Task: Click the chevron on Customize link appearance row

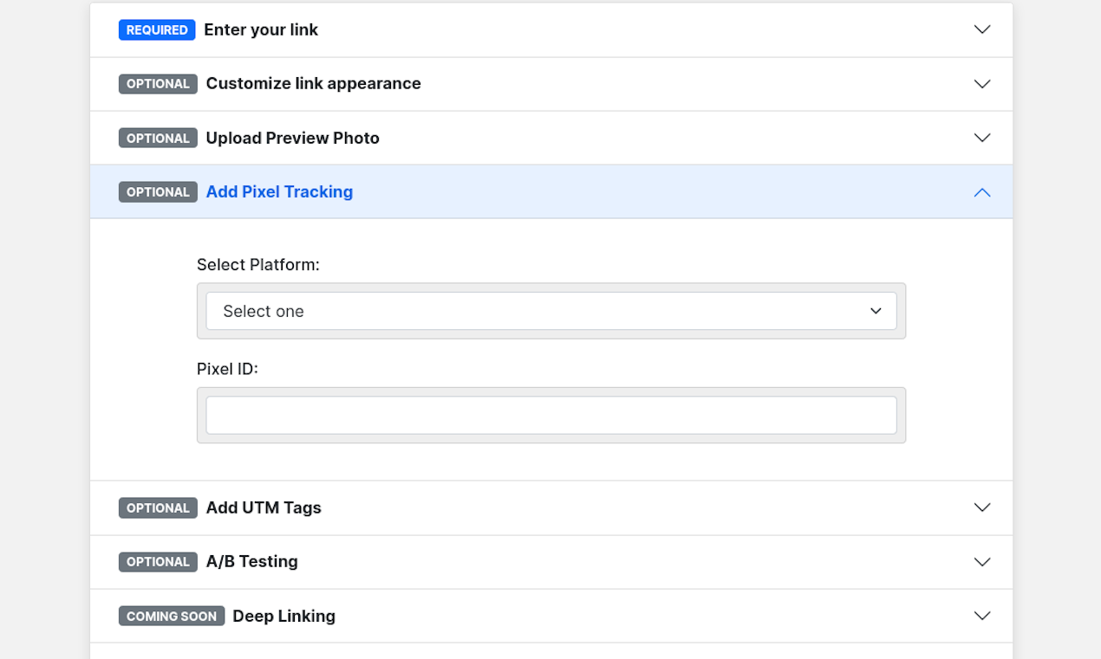Action: (981, 84)
